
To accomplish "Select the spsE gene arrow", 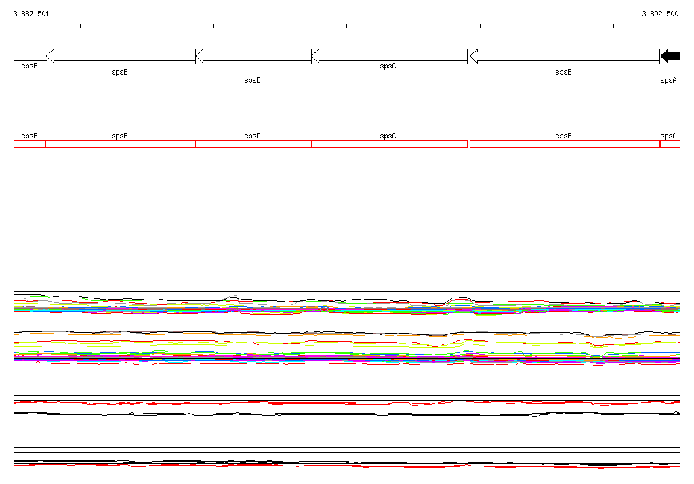I will click(121, 56).
